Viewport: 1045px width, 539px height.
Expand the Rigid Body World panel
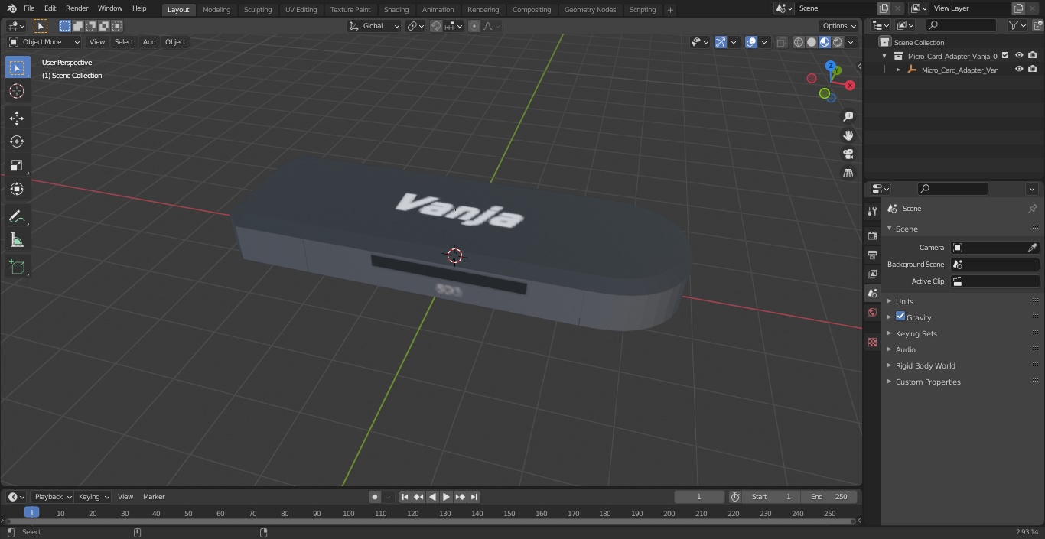(925, 365)
